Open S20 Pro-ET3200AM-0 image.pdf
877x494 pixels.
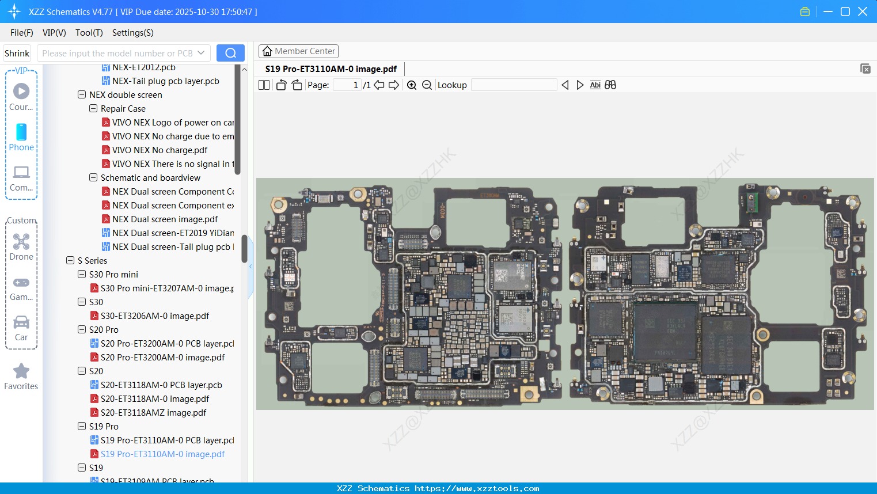157,358
